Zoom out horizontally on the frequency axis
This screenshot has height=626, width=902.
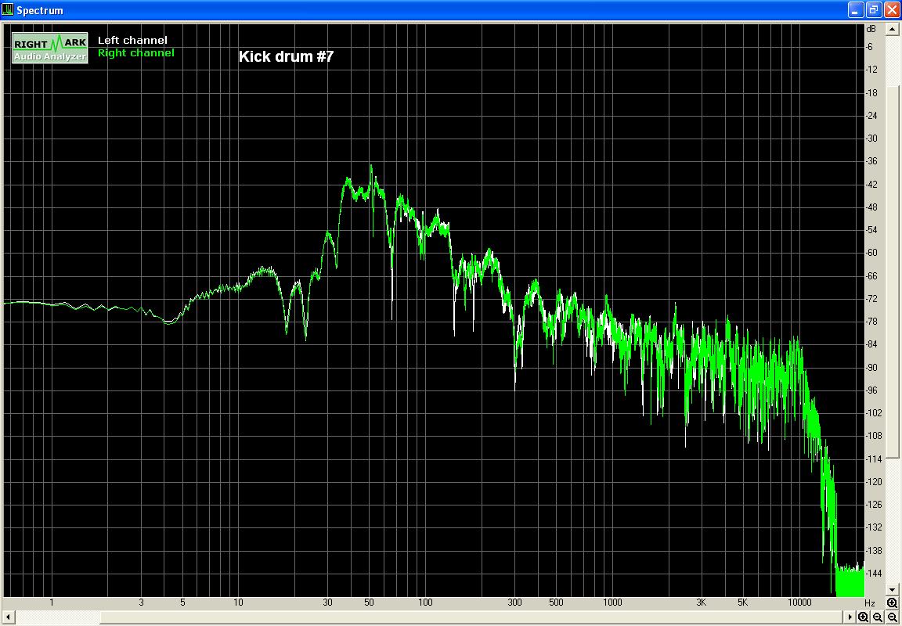(x=878, y=617)
